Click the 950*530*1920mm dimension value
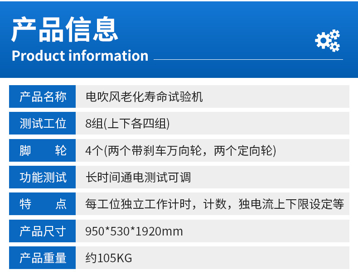358x274 pixels. click(134, 231)
